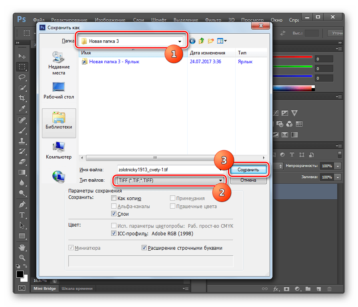The image size is (358, 307).
Task: Click the 'Примечания' checkbox
Action: coord(173,198)
